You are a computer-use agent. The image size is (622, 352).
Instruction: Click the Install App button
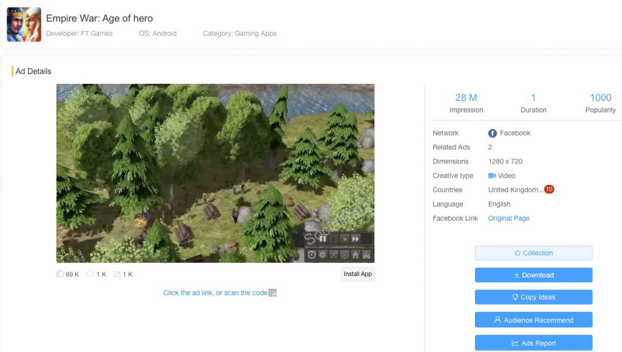click(358, 274)
